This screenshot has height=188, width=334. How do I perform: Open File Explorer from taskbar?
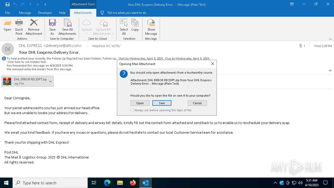pos(120,183)
